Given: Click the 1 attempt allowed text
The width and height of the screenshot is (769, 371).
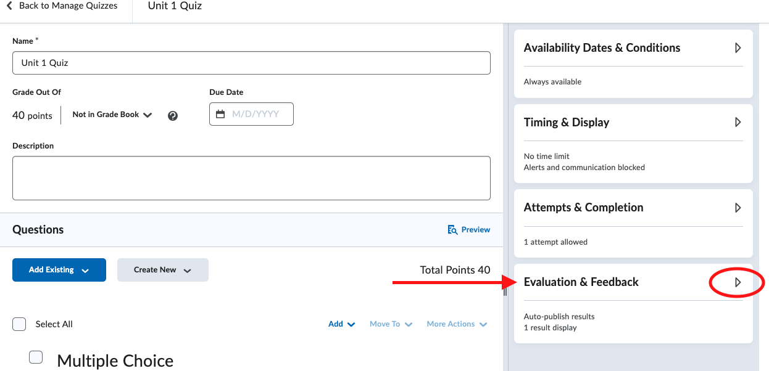Looking at the screenshot, I should [555, 242].
